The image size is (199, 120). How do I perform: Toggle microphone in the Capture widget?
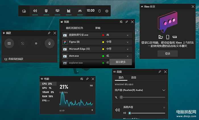click(49, 43)
